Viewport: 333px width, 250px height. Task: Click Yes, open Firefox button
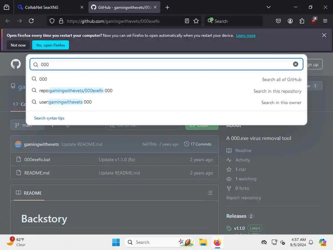[x=50, y=45]
